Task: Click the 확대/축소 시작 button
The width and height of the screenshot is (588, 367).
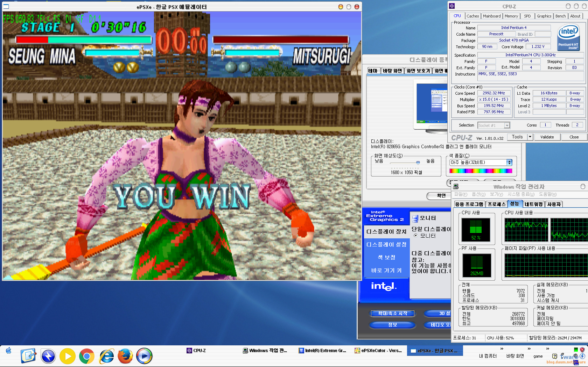Action: 393,314
